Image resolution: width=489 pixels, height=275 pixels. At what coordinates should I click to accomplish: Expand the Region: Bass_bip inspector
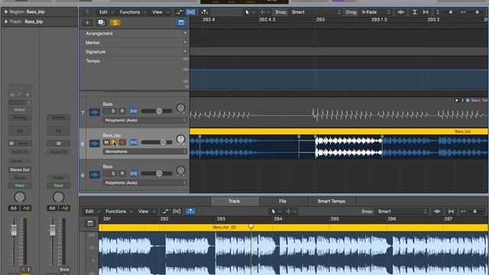pyautogui.click(x=6, y=12)
